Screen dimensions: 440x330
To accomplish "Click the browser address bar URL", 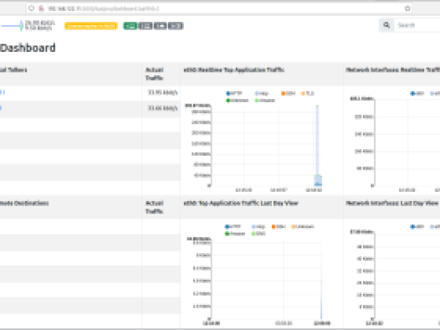I will pyautogui.click(x=103, y=8).
